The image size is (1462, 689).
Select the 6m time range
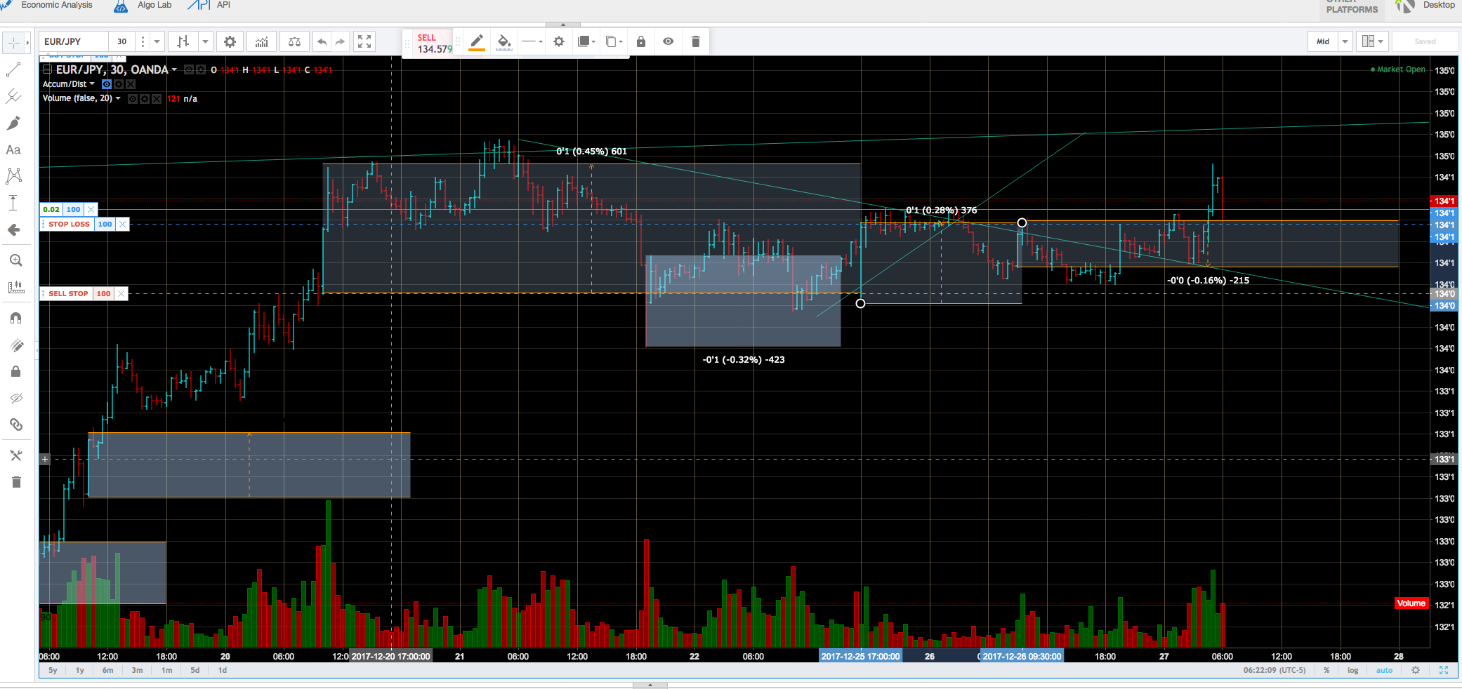pos(108,670)
